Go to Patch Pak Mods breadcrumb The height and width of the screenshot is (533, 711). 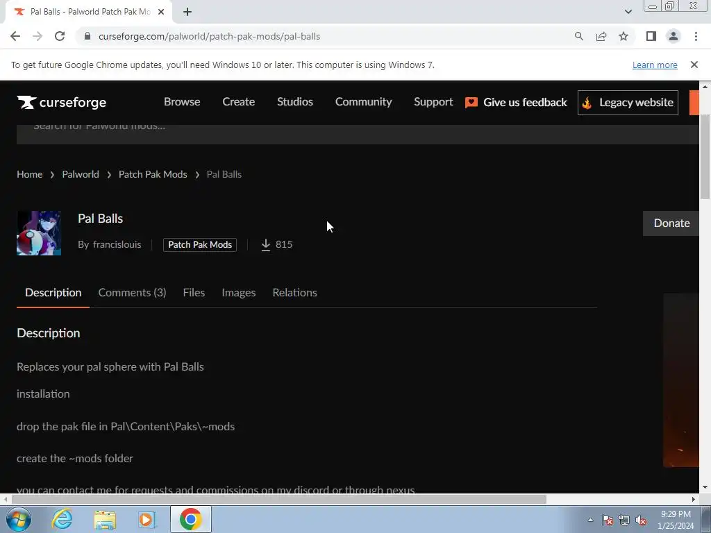(x=153, y=174)
